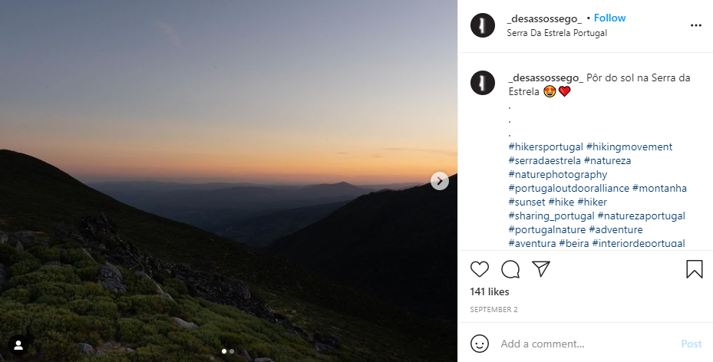Open emoji picker in comment box
Viewport: 713px width, 362px height.
click(480, 344)
